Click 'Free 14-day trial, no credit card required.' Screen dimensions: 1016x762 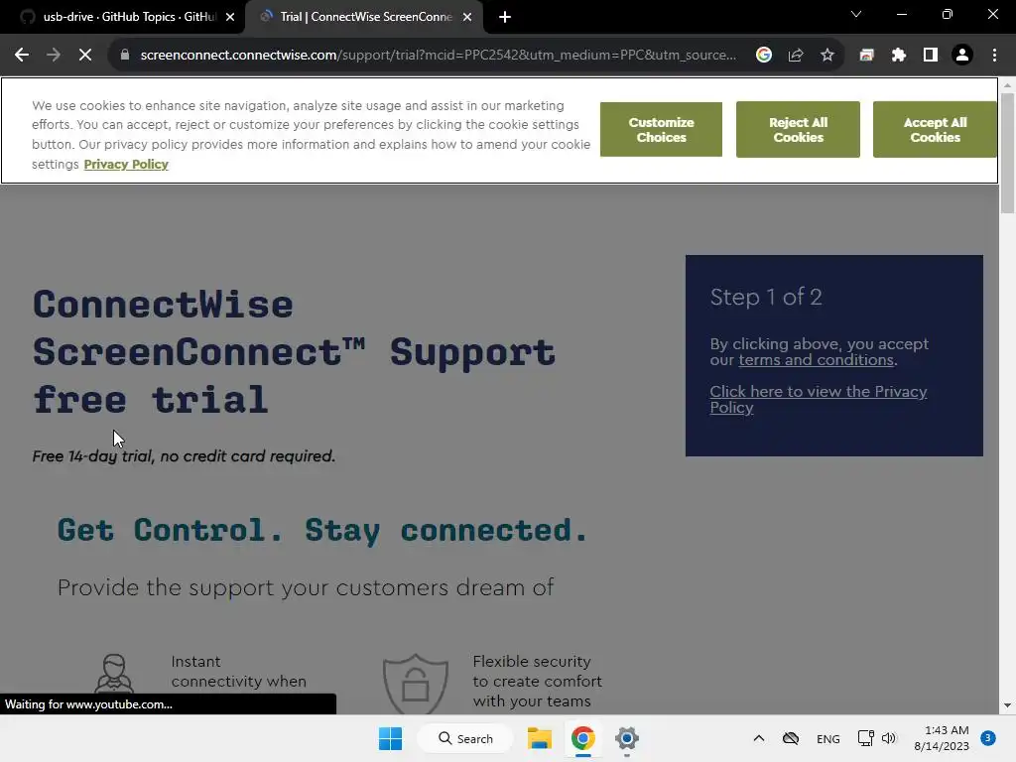pos(184,456)
